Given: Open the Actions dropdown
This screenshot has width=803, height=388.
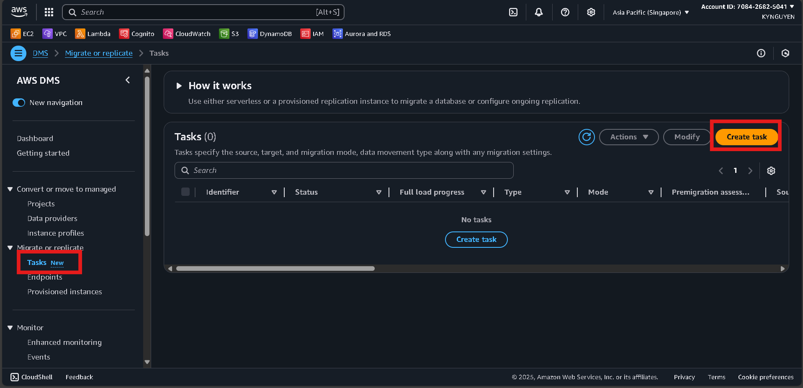Looking at the screenshot, I should [628, 137].
